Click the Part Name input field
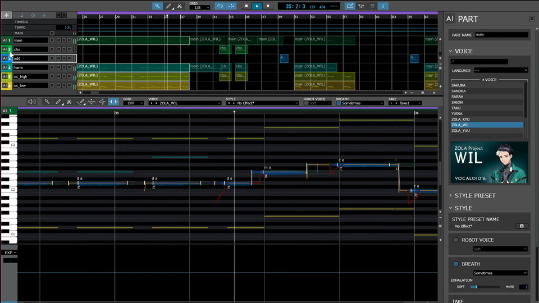This screenshot has height=303, width=539. [x=501, y=35]
